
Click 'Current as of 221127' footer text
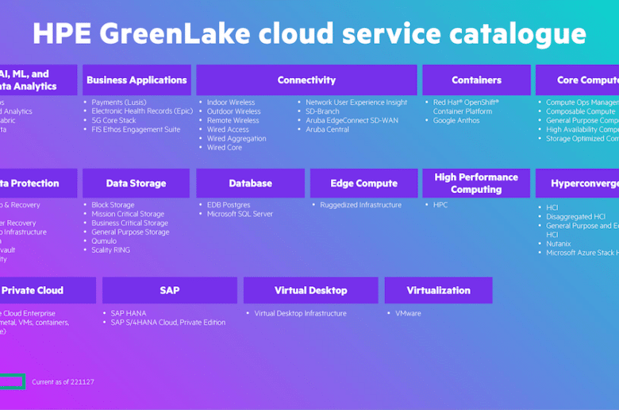coord(63,382)
